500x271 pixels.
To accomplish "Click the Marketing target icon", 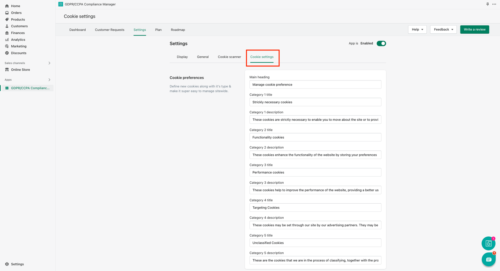I will coord(7,46).
